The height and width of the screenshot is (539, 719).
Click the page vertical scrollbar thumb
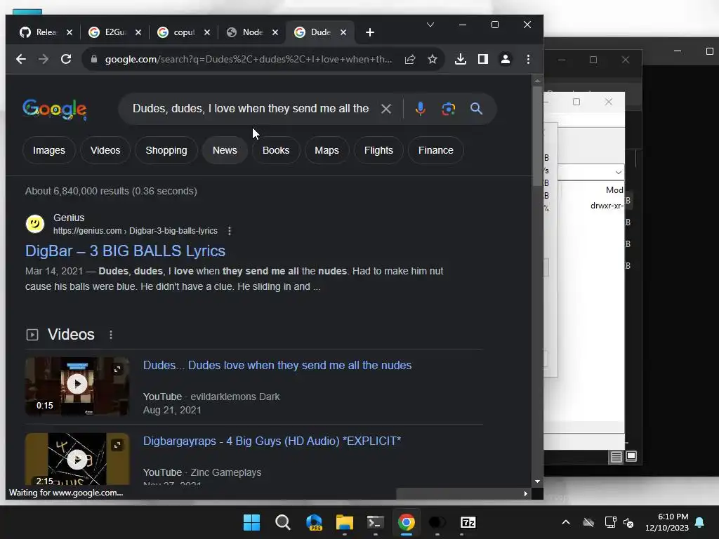coord(537,135)
